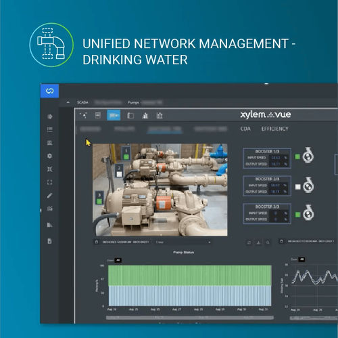This screenshot has width=338, height=338.
Task: Click the refresh icon above the line chart
Action: (x=249, y=242)
